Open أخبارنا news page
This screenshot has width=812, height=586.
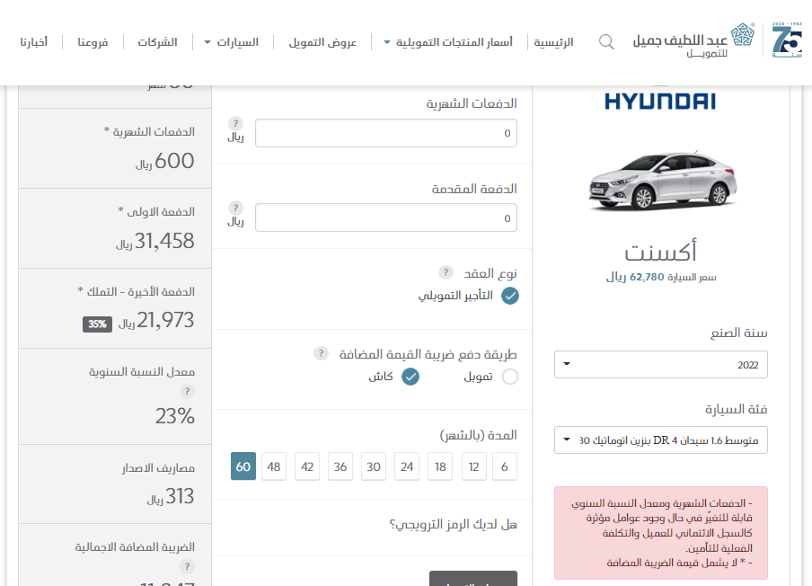coord(33,42)
